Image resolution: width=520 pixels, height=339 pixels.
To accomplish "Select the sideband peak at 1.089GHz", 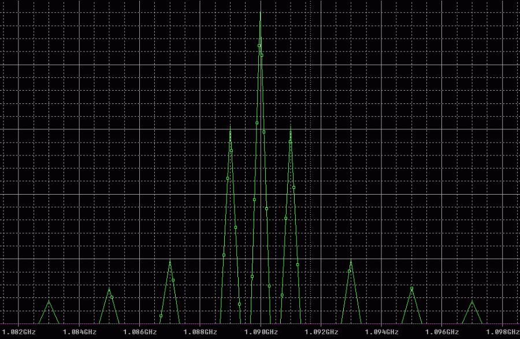I will [230, 225].
